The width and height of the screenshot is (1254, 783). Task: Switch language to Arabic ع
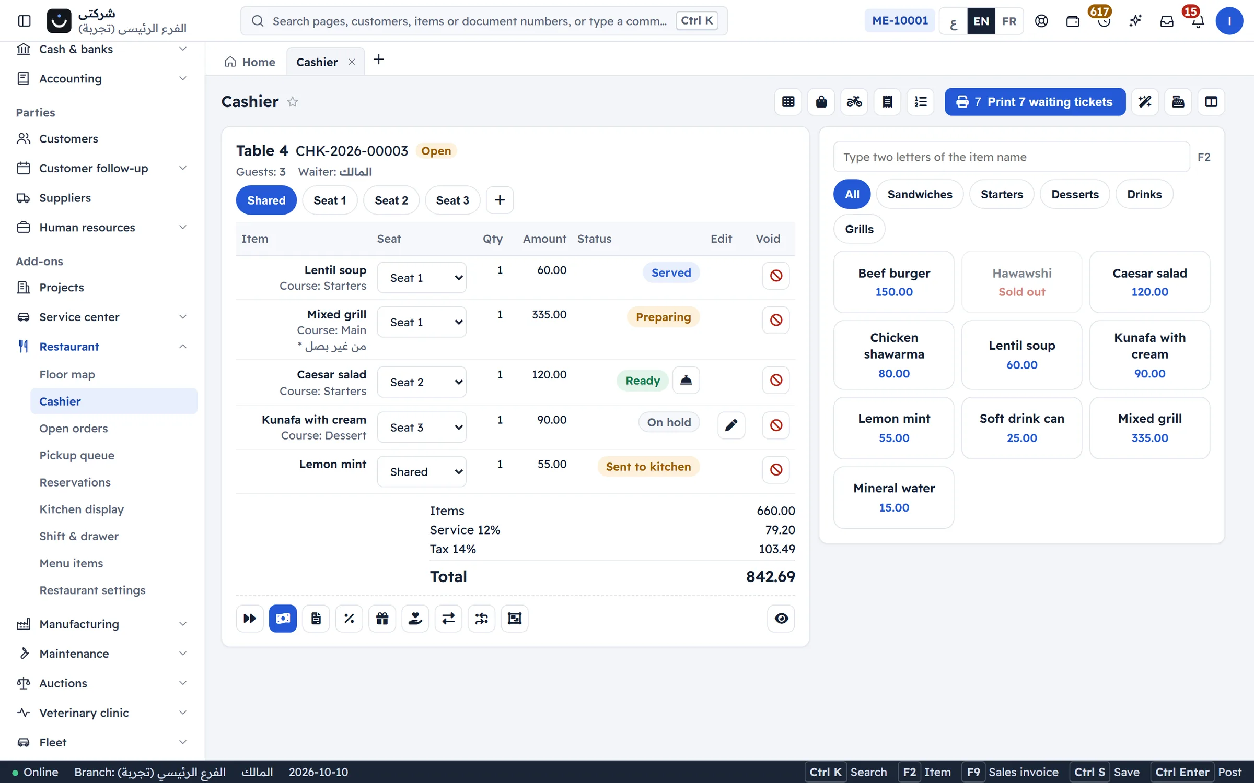click(x=954, y=21)
